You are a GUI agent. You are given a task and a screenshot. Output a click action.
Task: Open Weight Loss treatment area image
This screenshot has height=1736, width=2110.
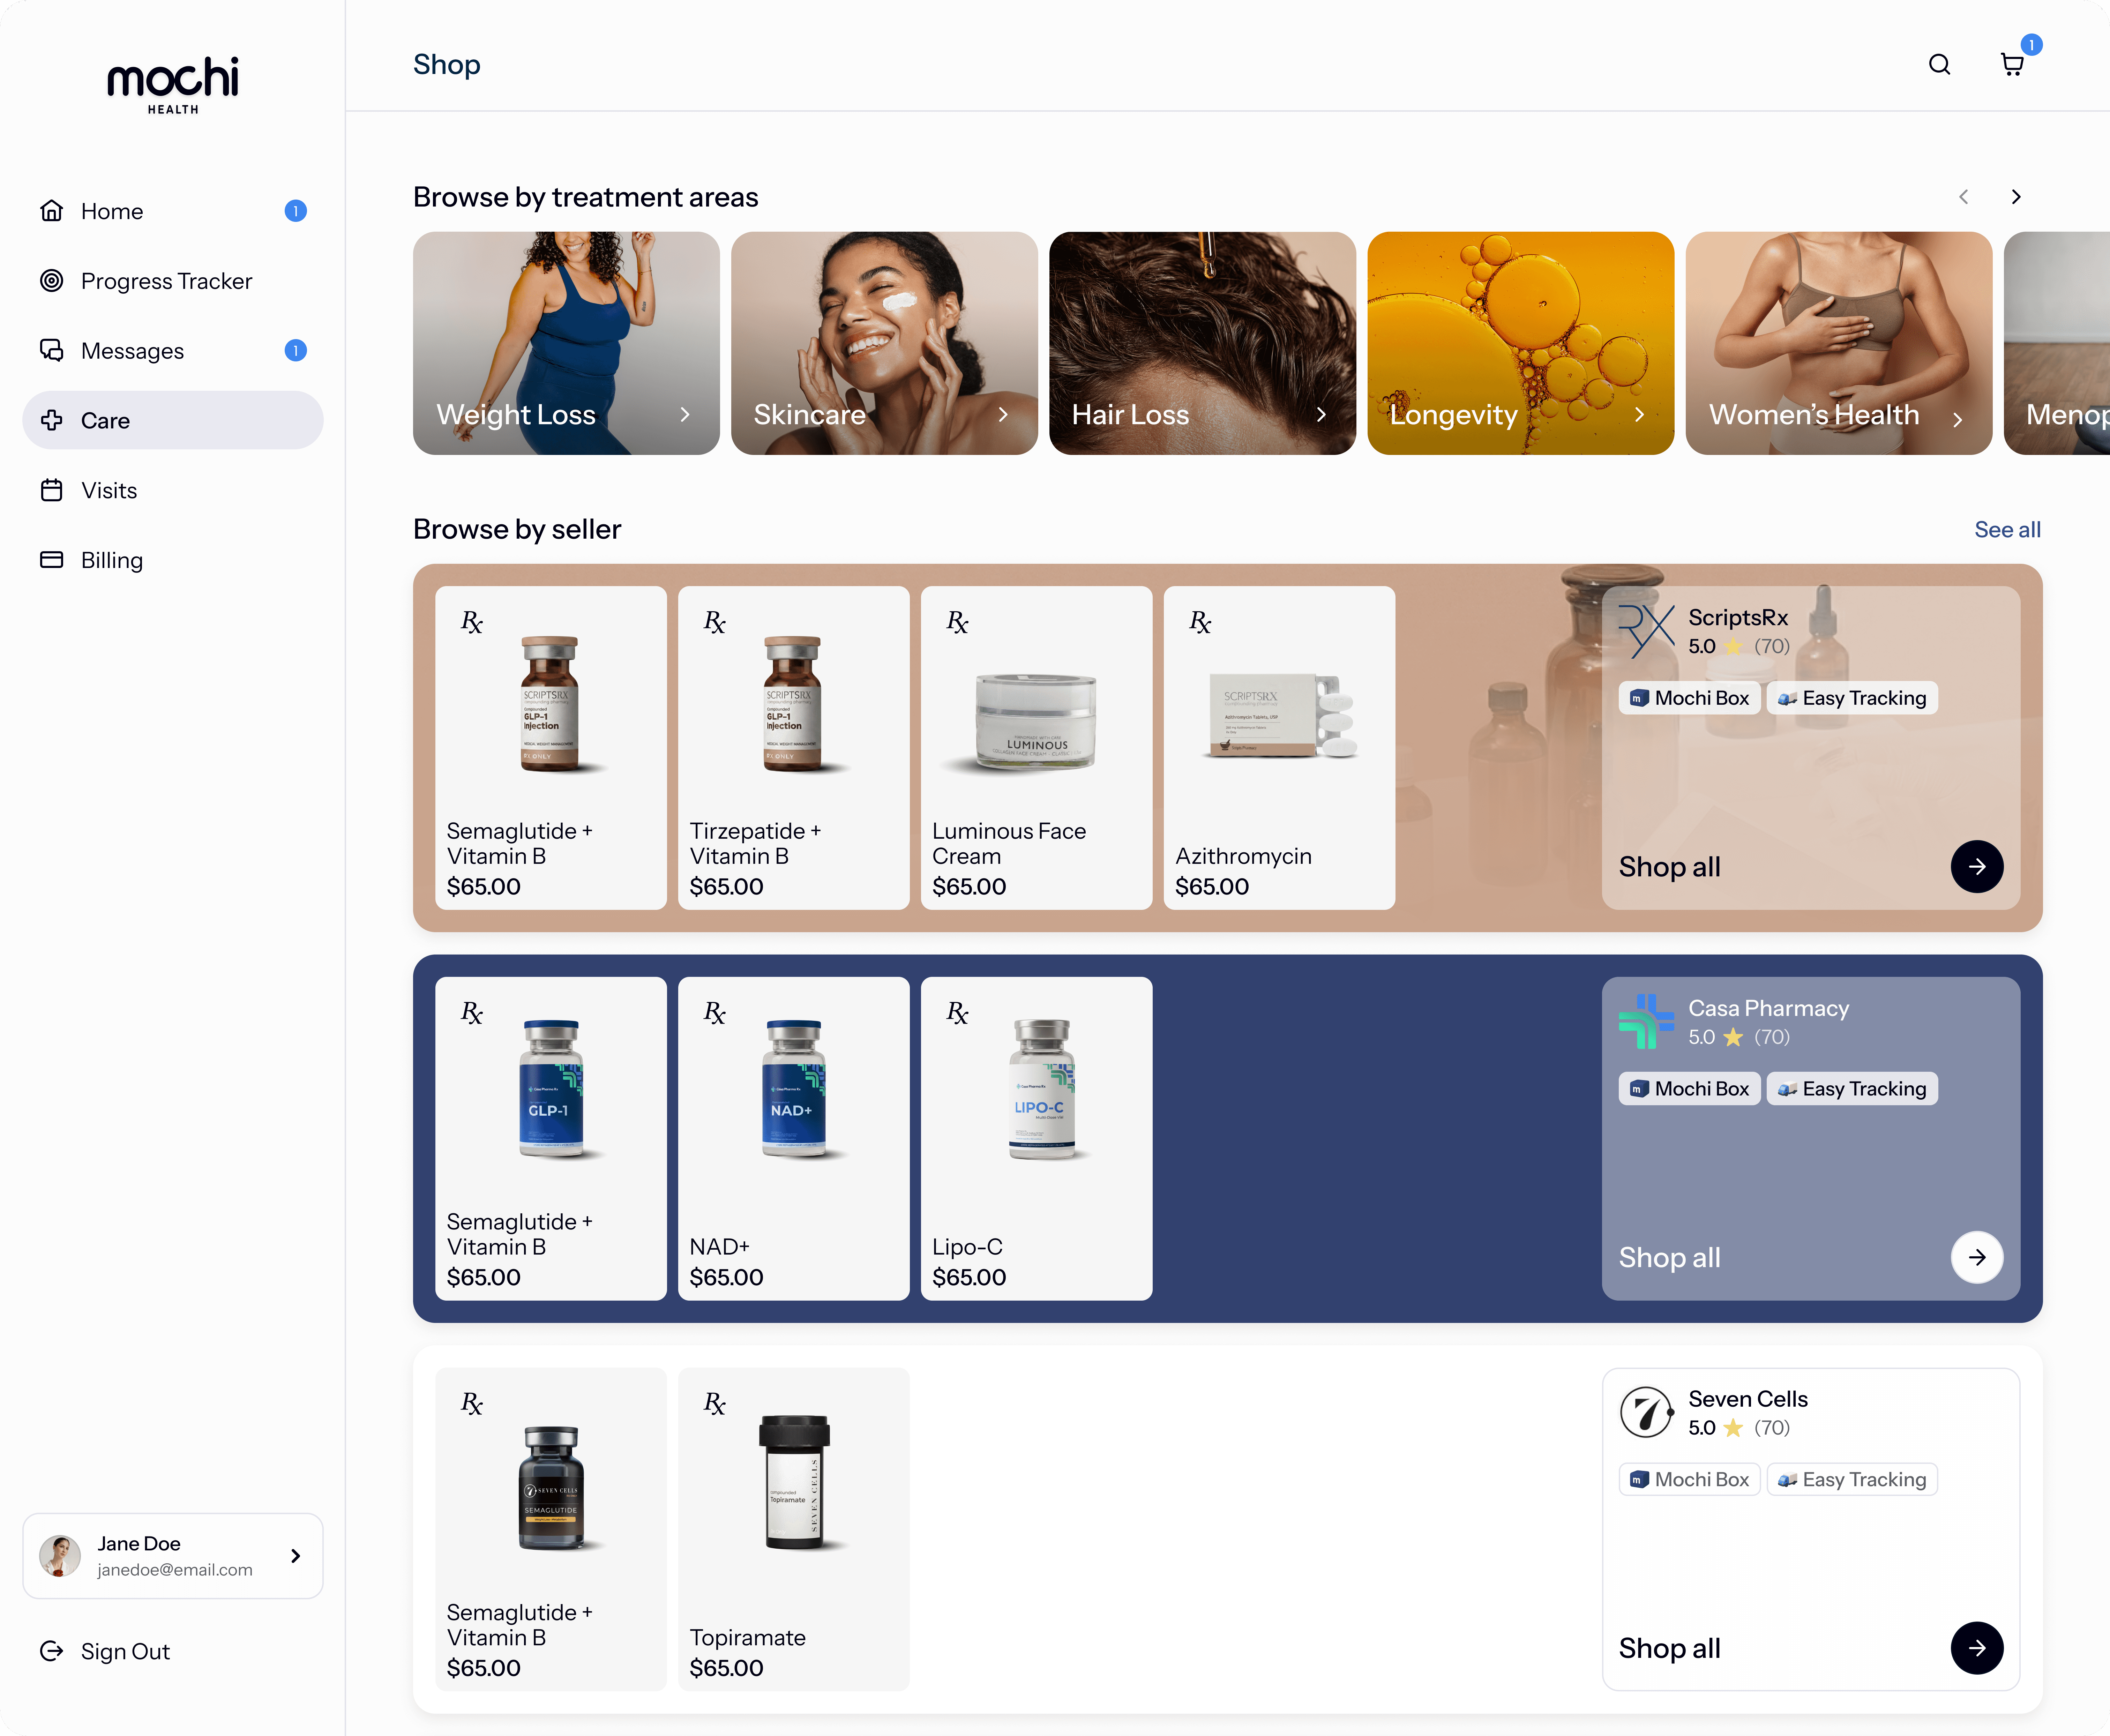[x=566, y=343]
